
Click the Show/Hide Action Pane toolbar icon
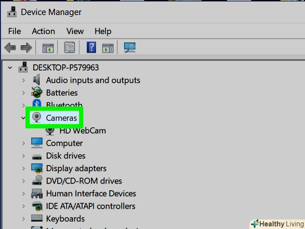click(x=108, y=48)
